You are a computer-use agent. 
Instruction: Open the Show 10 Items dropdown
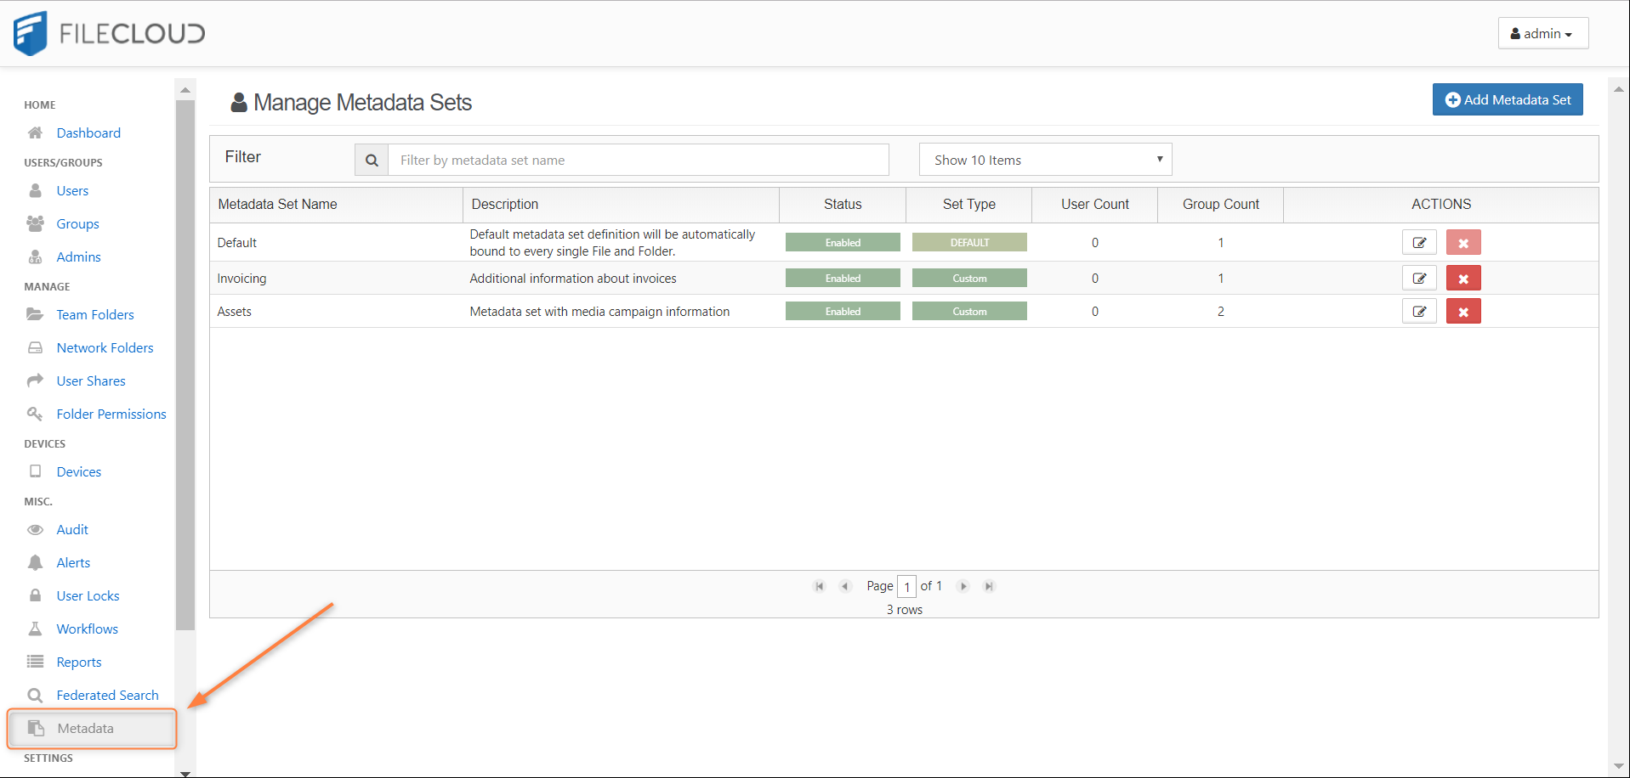tap(1045, 160)
